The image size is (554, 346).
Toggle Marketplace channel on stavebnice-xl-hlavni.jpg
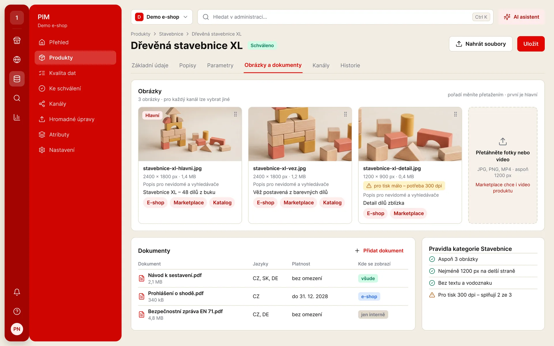(189, 203)
